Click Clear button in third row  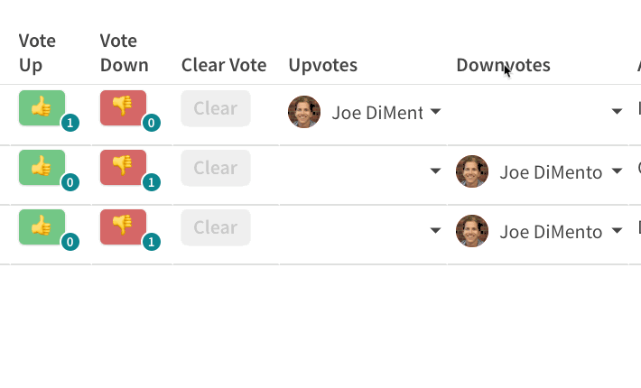pos(216,227)
